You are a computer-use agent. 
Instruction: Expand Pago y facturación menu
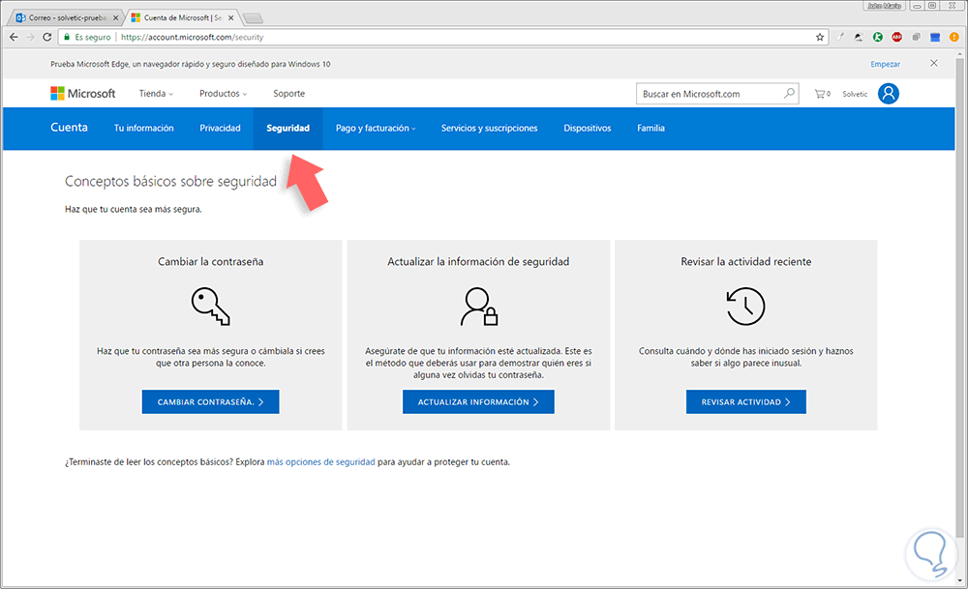click(376, 129)
